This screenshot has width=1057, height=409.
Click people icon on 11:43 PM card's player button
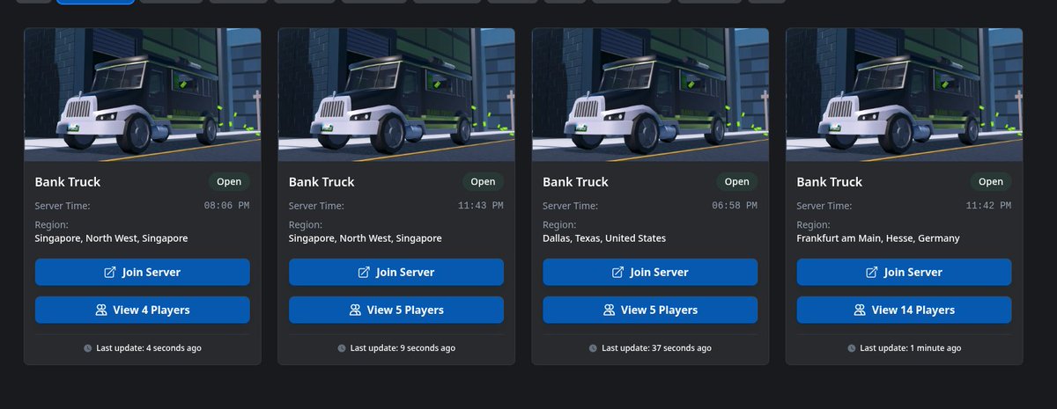click(355, 310)
